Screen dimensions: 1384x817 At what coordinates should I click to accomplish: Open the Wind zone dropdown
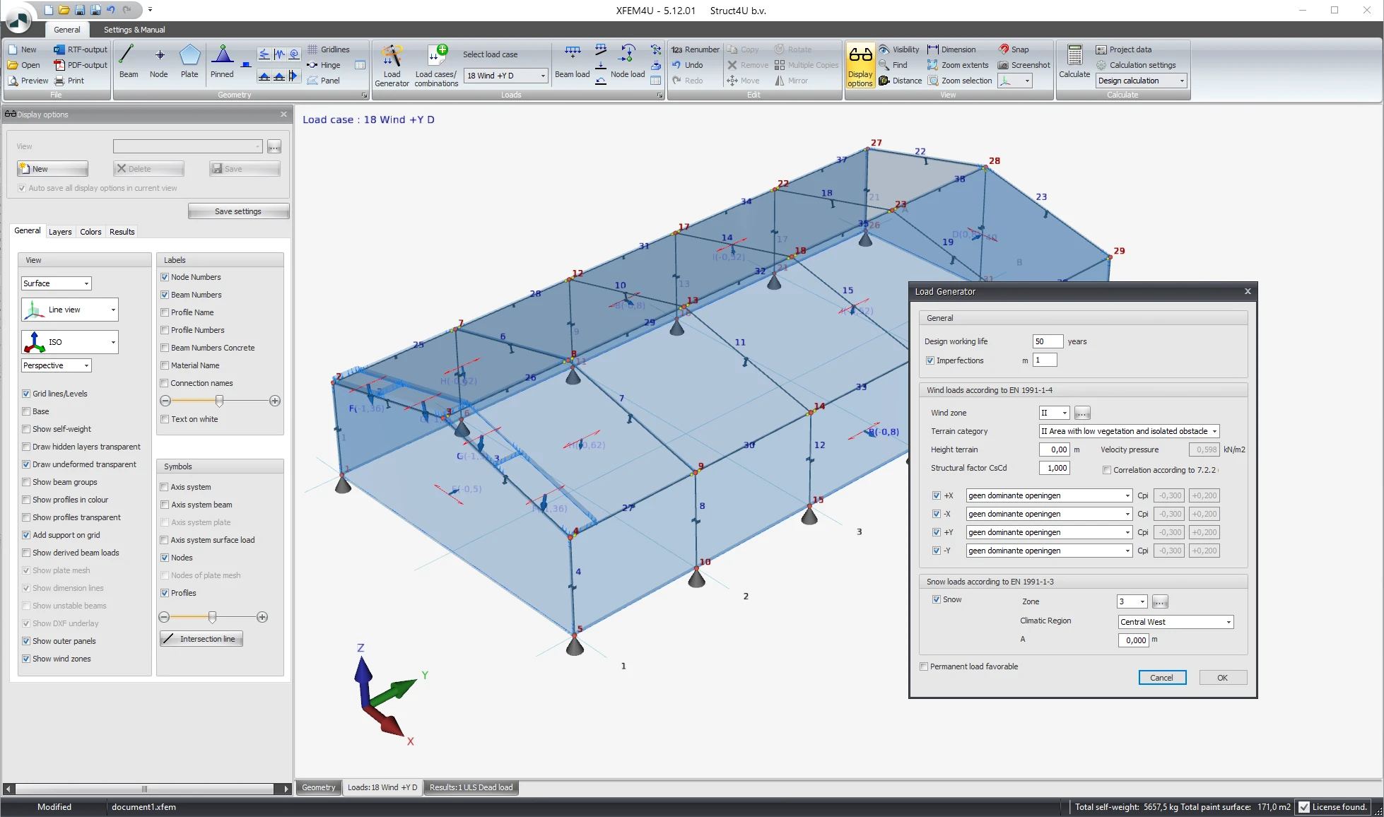1054,413
